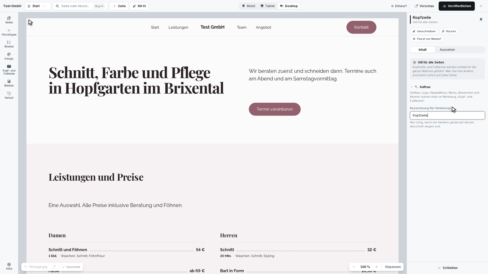Open the Design panel

[9, 56]
